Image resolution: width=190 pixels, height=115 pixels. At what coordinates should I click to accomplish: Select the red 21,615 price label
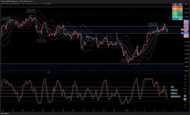(186, 24)
